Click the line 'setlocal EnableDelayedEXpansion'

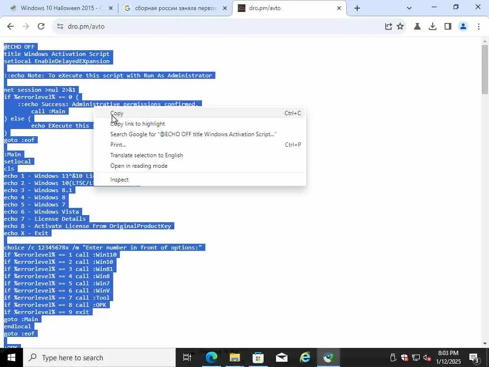coord(57,61)
